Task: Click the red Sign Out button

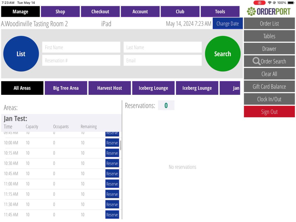Action: point(269,112)
